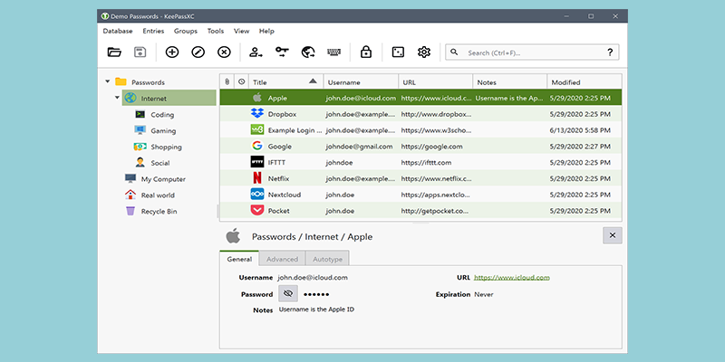The width and height of the screenshot is (725, 362).
Task: Copy URL with the globe icon
Action: click(308, 52)
